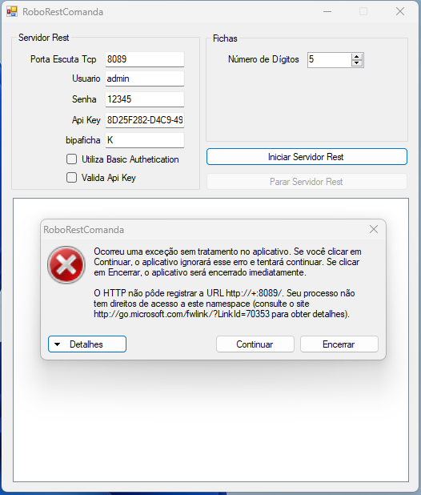Decrease Número de Dígitos with down arrow

pos(357,62)
